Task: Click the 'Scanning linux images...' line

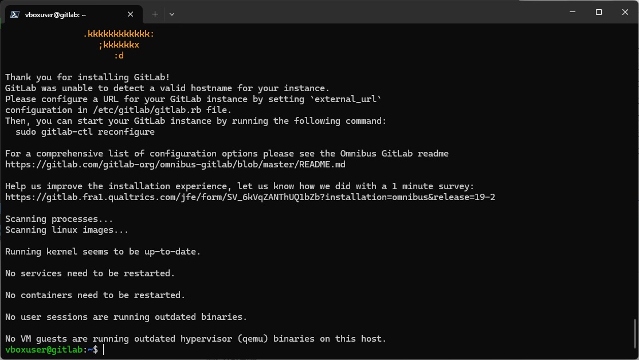Action: [67, 230]
